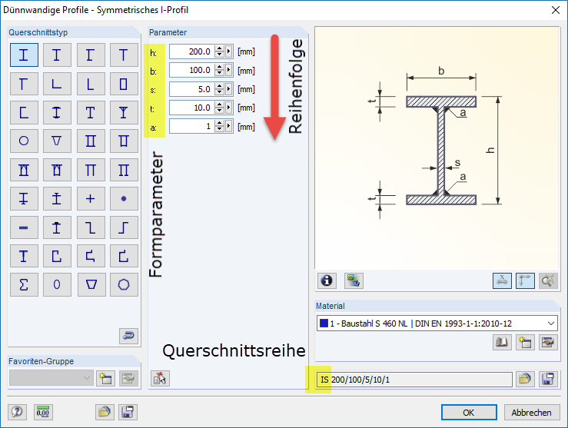This screenshot has width=568, height=428.
Task: Open the material library book icon
Action: tap(502, 342)
